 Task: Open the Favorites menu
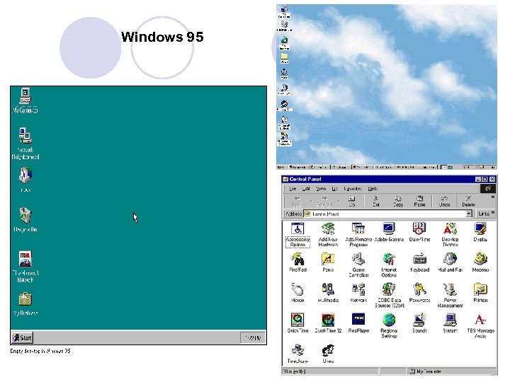(x=353, y=189)
